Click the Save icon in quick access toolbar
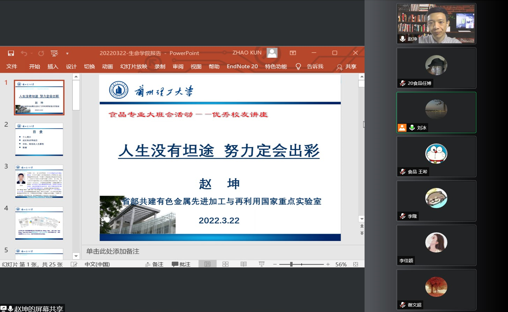The height and width of the screenshot is (312, 508). 11,53
